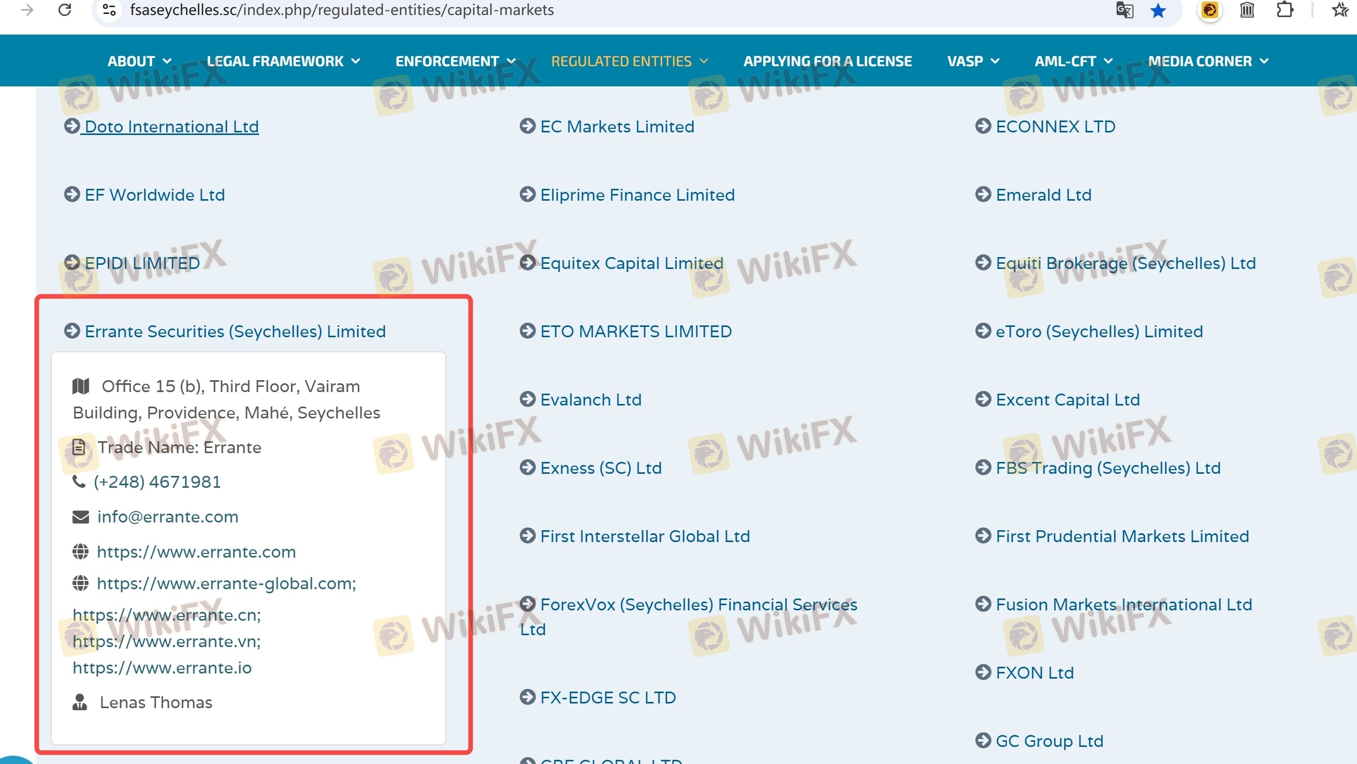Screen dimensions: 1357x764
Task: Click the browser forward arrow
Action: pyautogui.click(x=27, y=10)
